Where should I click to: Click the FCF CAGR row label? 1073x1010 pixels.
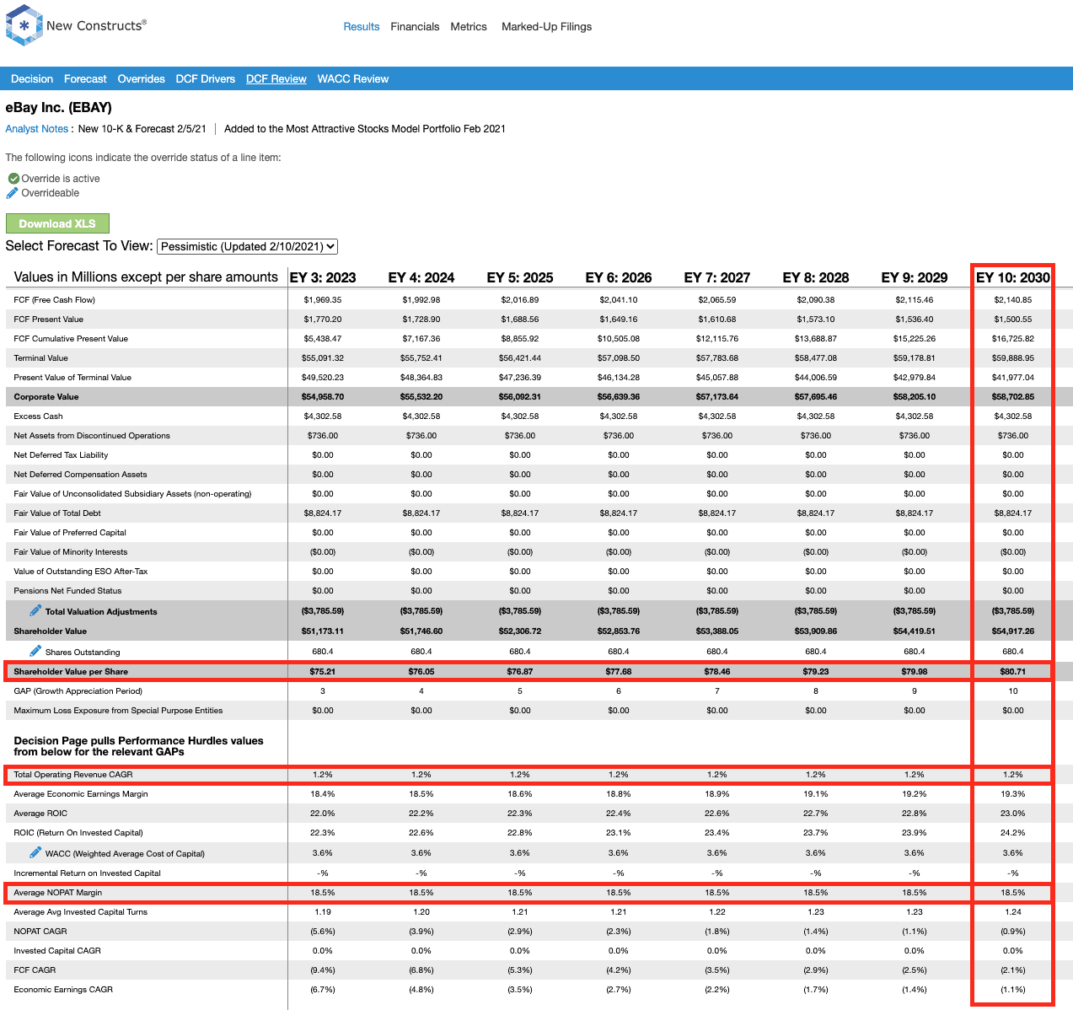35,970
